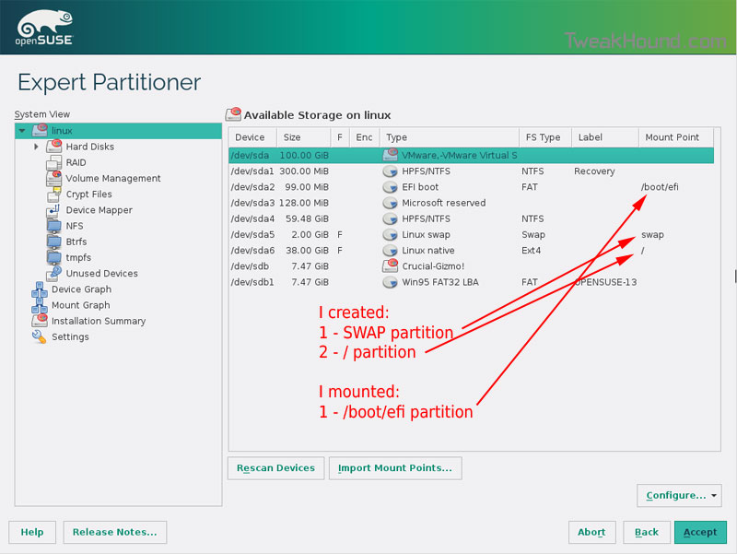Image resolution: width=737 pixels, height=554 pixels.
Task: Select Volume Management in System View
Action: [113, 178]
